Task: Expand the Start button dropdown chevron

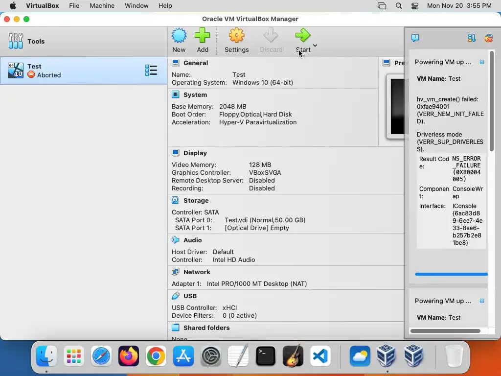Action: (315, 46)
